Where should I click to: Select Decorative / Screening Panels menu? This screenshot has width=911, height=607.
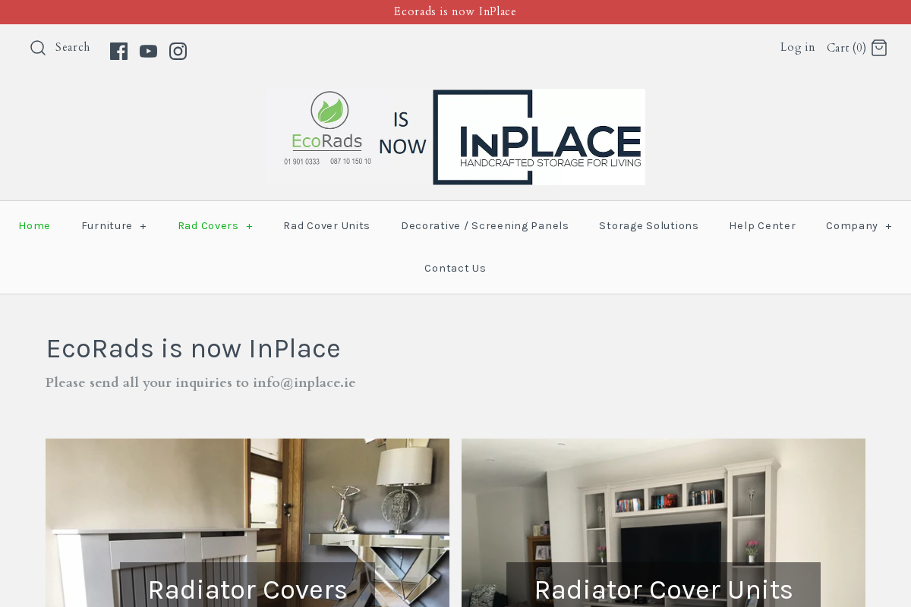pyautogui.click(x=484, y=225)
